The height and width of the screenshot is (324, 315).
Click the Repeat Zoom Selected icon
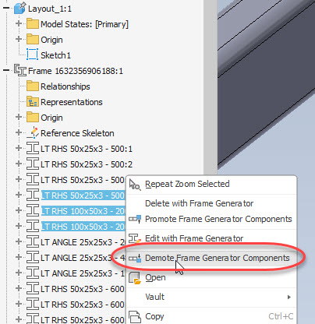coord(135,185)
